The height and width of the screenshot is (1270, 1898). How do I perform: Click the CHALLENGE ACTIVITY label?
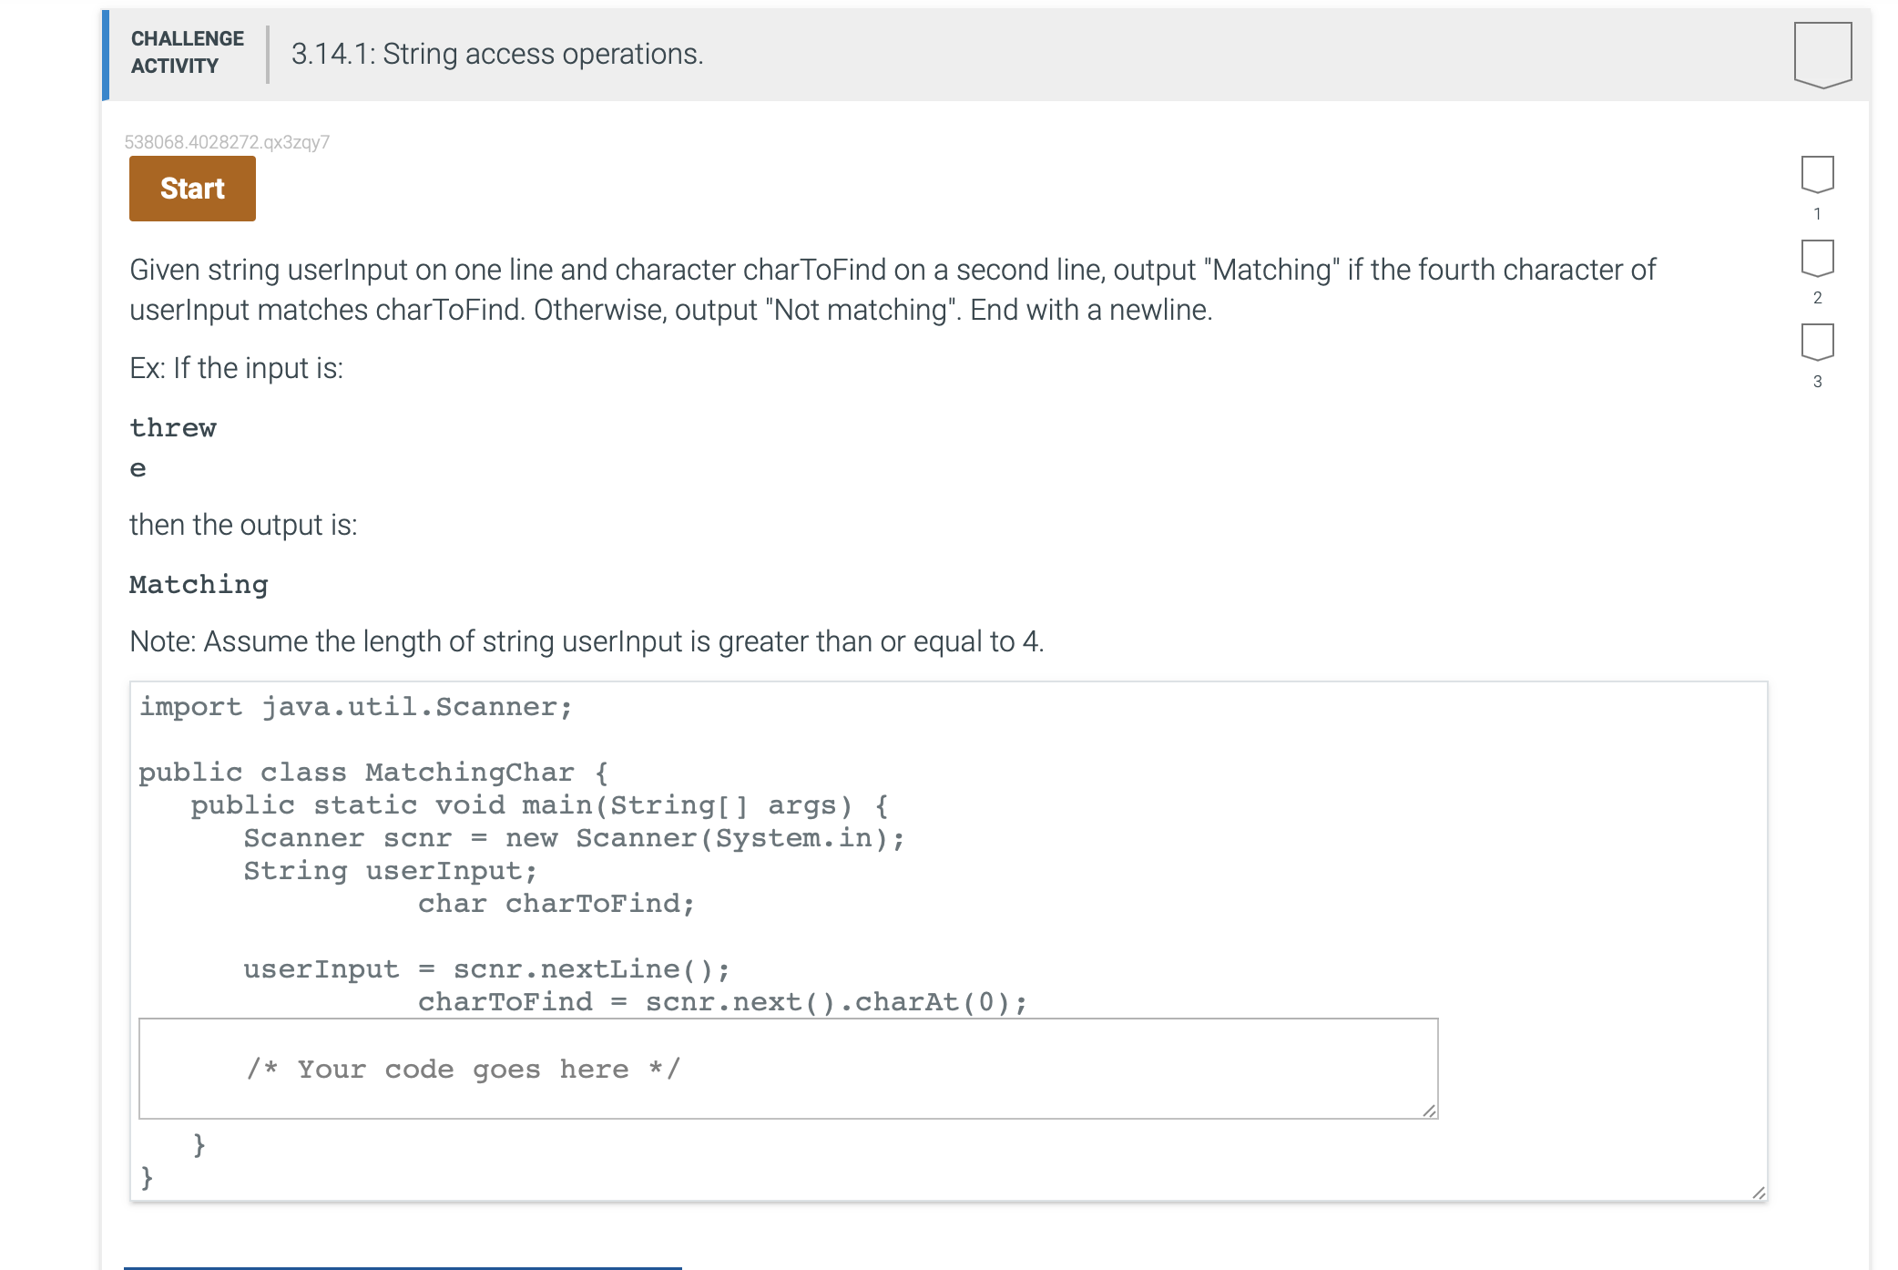(x=187, y=52)
